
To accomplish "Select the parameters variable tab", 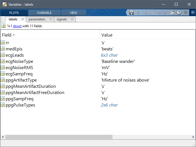I will point(37,19).
